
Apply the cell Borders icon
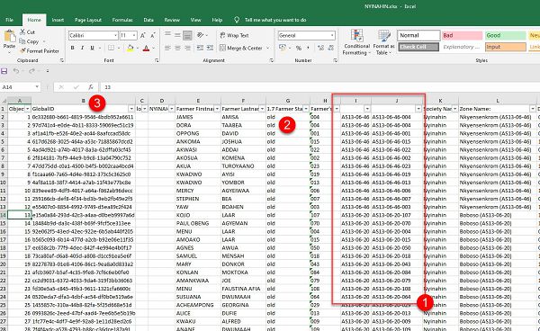pos(111,48)
